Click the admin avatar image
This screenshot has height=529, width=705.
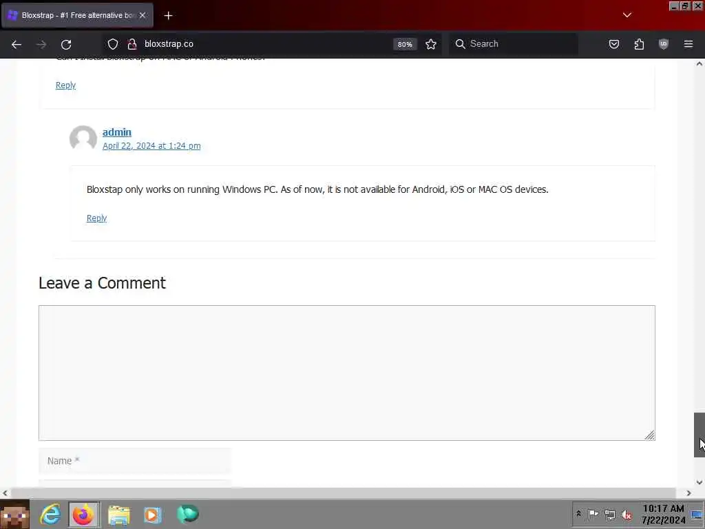(x=83, y=139)
